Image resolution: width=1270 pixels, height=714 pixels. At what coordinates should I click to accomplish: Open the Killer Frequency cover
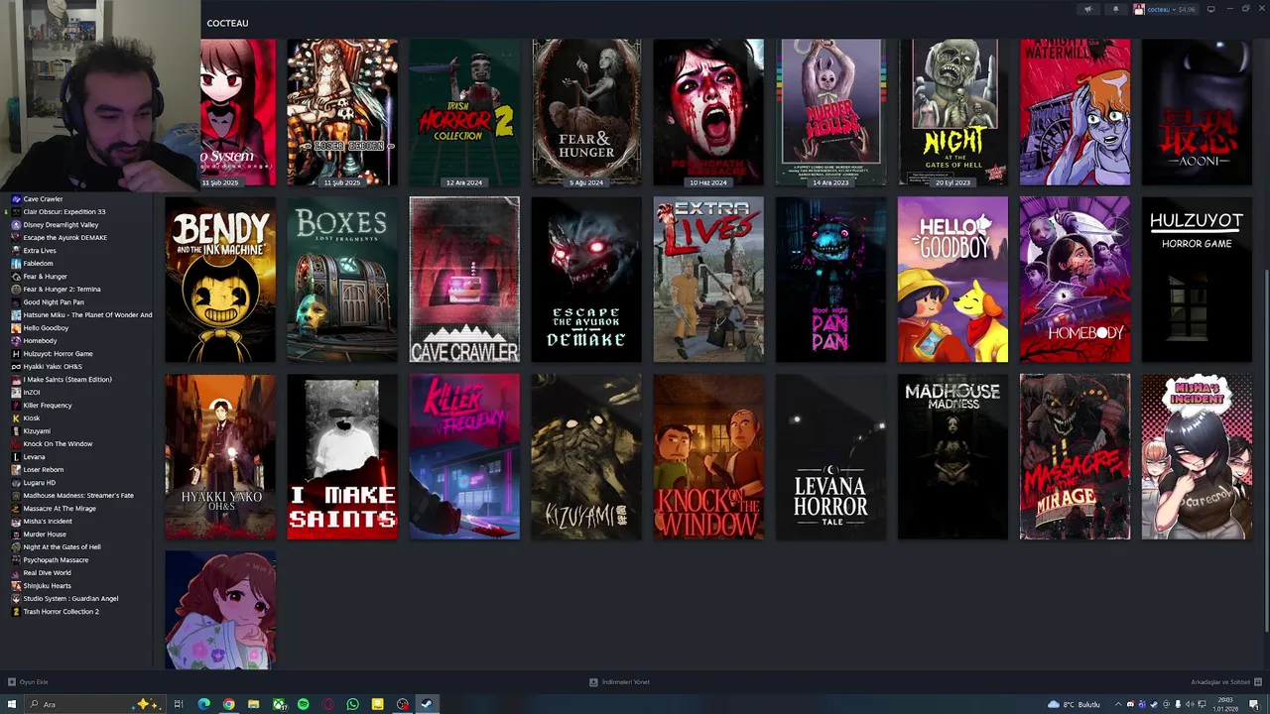coord(464,457)
